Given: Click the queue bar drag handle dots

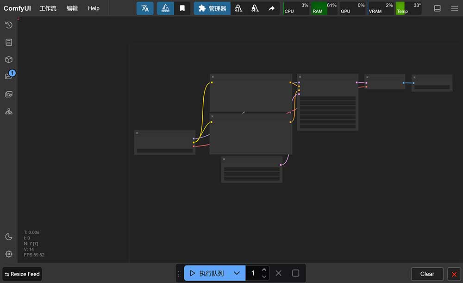Looking at the screenshot, I should 179,274.
